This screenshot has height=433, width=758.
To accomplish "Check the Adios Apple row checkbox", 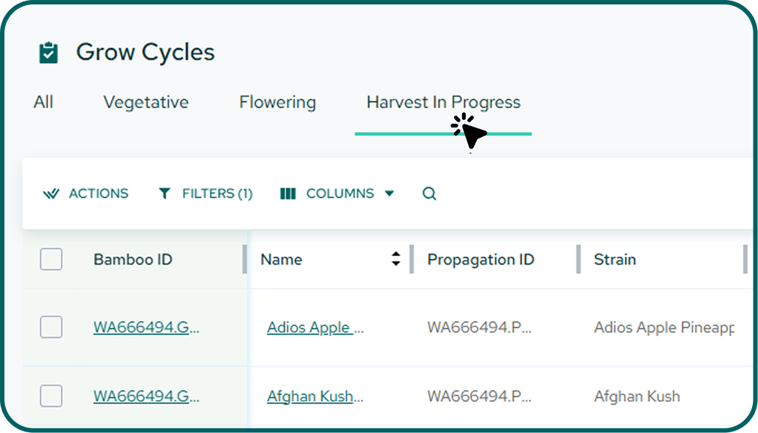I will (x=51, y=327).
